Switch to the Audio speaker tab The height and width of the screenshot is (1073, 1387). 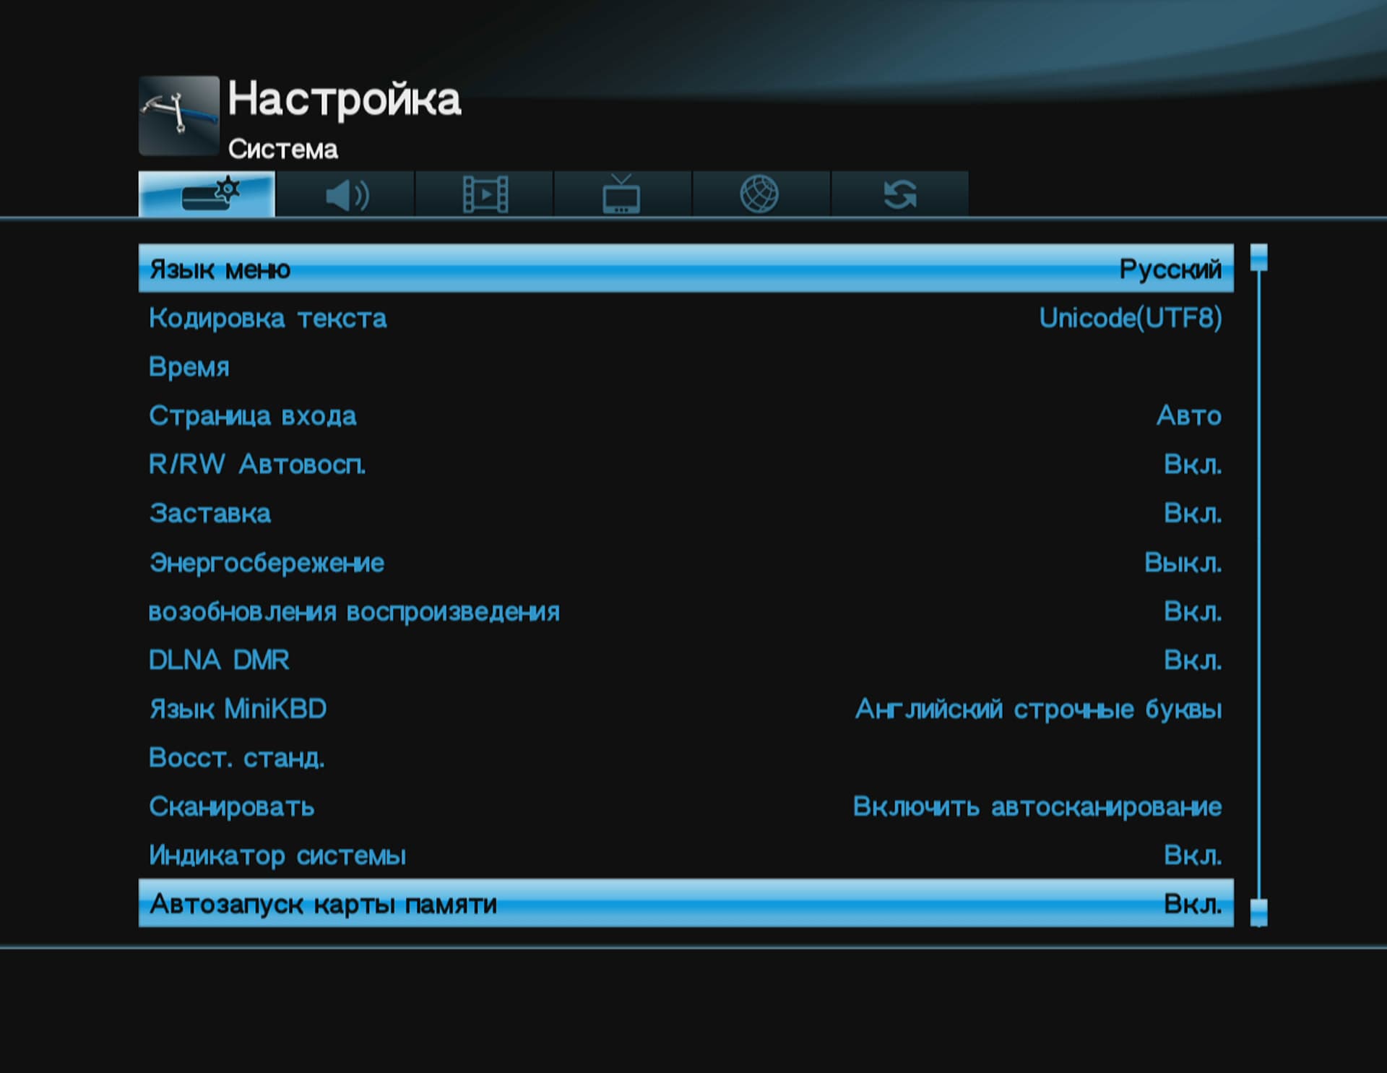tap(346, 194)
